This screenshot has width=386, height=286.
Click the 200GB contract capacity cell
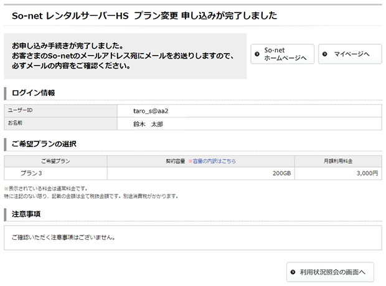point(281,173)
